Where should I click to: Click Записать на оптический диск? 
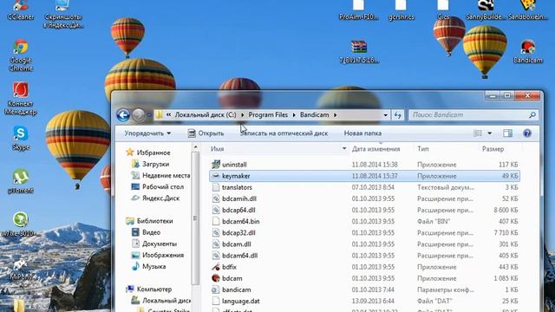(284, 133)
